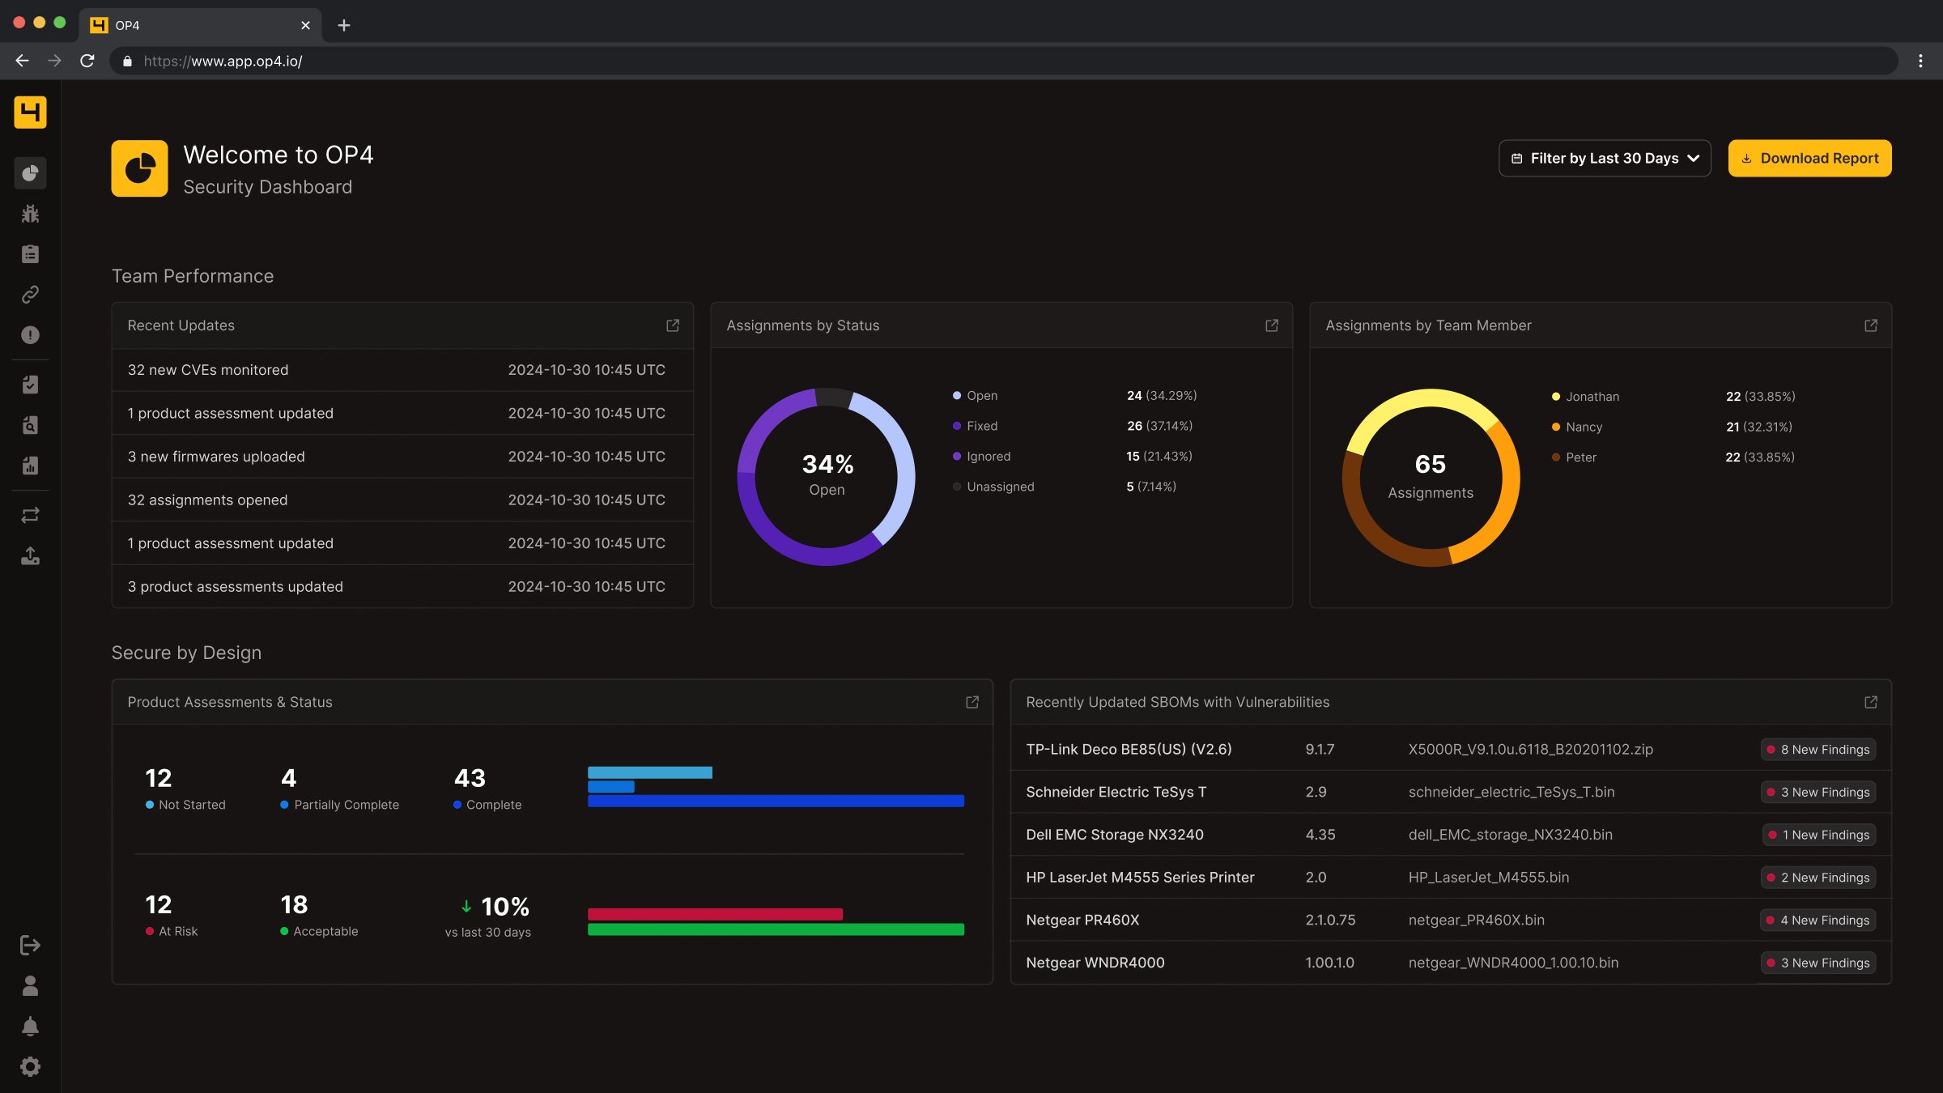Click the repeat arrows sidebar icon
This screenshot has height=1093, width=1943.
(30, 516)
